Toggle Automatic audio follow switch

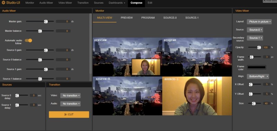point(28,40)
